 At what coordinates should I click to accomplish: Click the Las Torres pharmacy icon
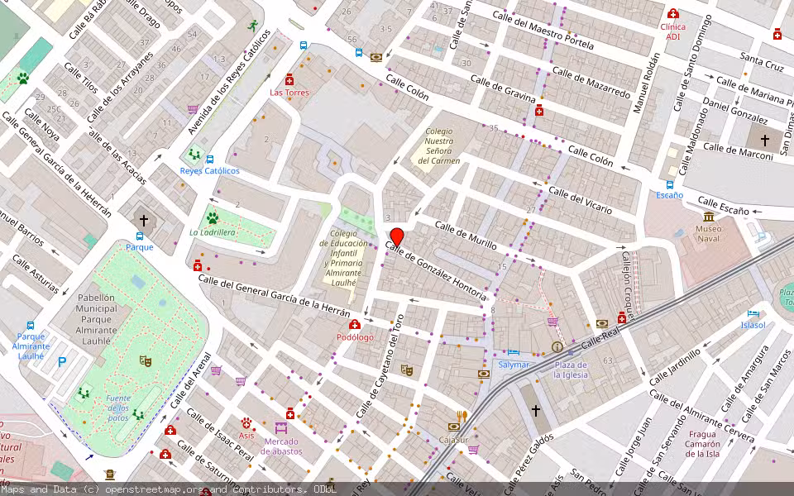289,80
